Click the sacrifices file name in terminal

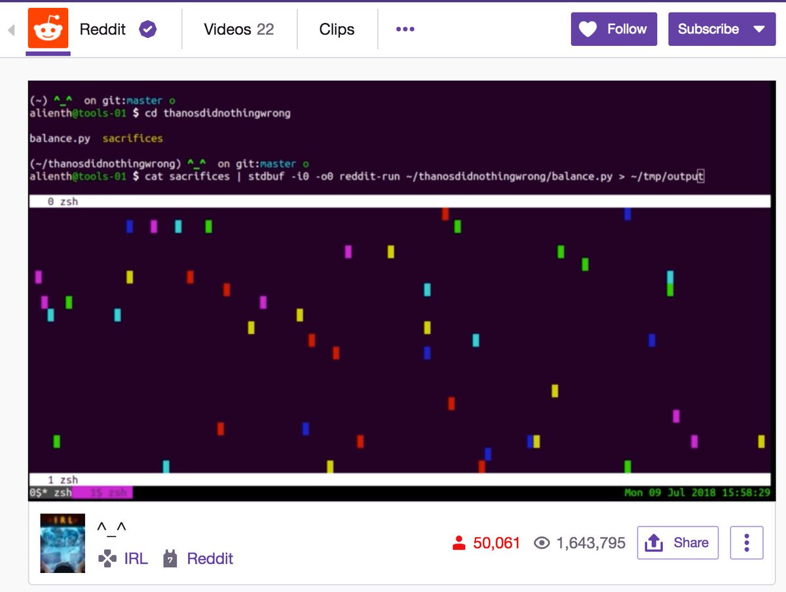point(132,139)
